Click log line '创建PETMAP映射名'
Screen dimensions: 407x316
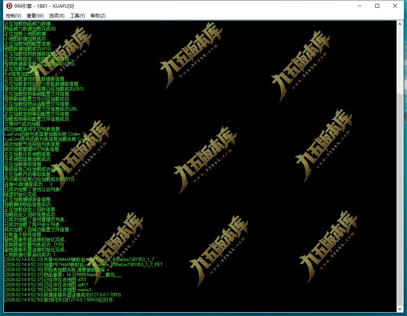[x=83, y=265]
